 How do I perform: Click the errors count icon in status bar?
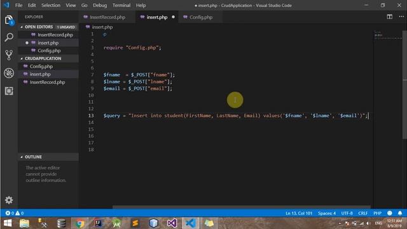coord(8,213)
